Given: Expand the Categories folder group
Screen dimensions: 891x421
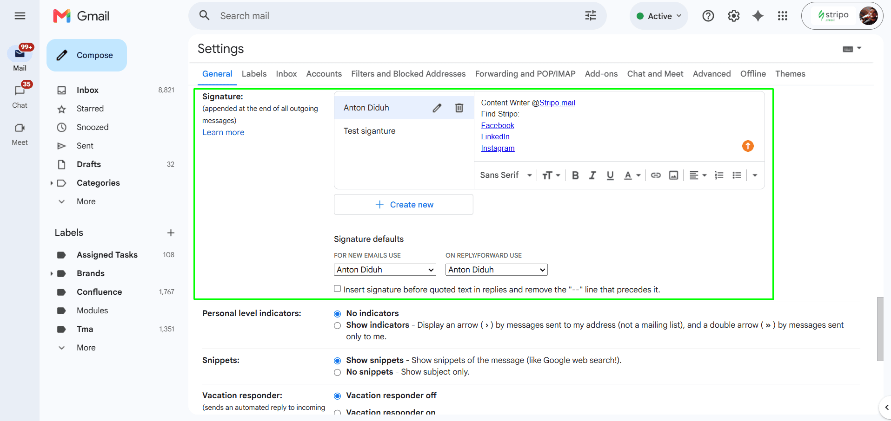Looking at the screenshot, I should coord(52,183).
